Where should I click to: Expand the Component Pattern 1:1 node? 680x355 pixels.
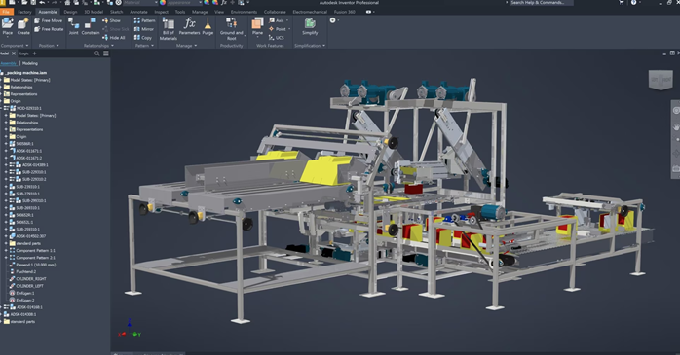click(6, 250)
